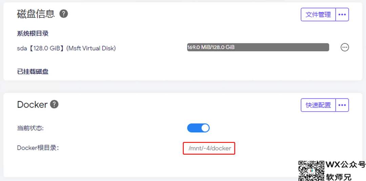The height and width of the screenshot is (181, 366).
Task: Click the sda disk usage bar
Action: [x=258, y=47]
